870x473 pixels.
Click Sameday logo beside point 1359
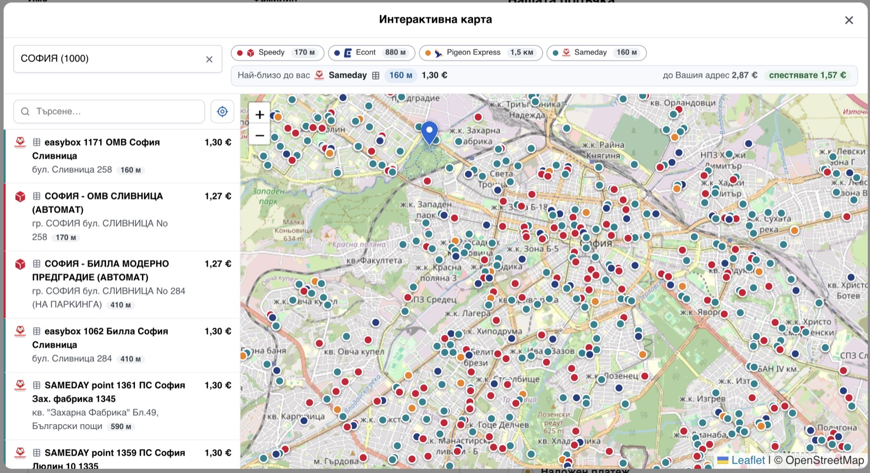pos(20,453)
